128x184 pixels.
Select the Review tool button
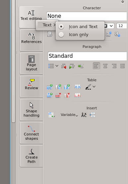tap(31, 87)
